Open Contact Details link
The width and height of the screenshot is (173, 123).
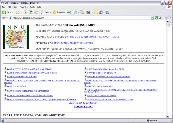83,107
